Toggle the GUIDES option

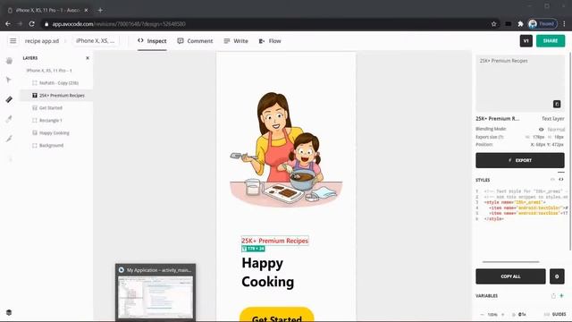pyautogui.click(x=555, y=314)
